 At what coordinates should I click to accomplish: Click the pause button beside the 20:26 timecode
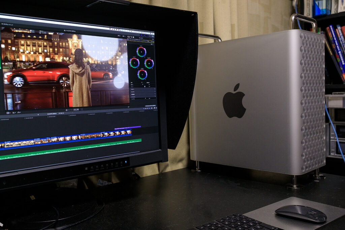pyautogui.click(x=82, y=109)
